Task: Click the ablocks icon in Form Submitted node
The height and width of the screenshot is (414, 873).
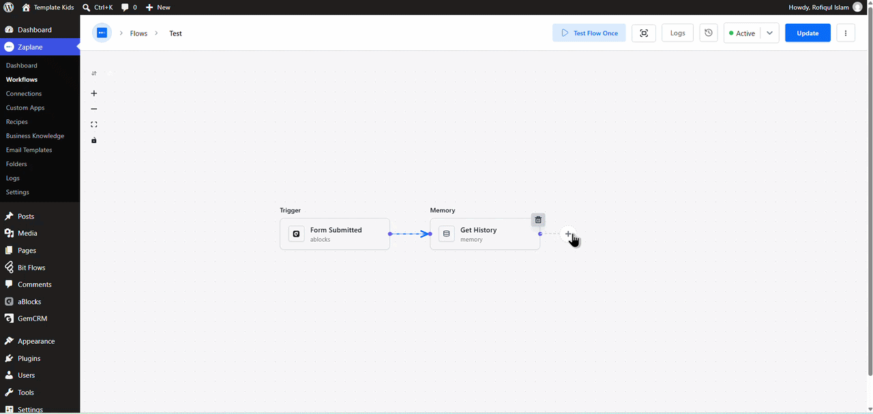Action: [296, 234]
